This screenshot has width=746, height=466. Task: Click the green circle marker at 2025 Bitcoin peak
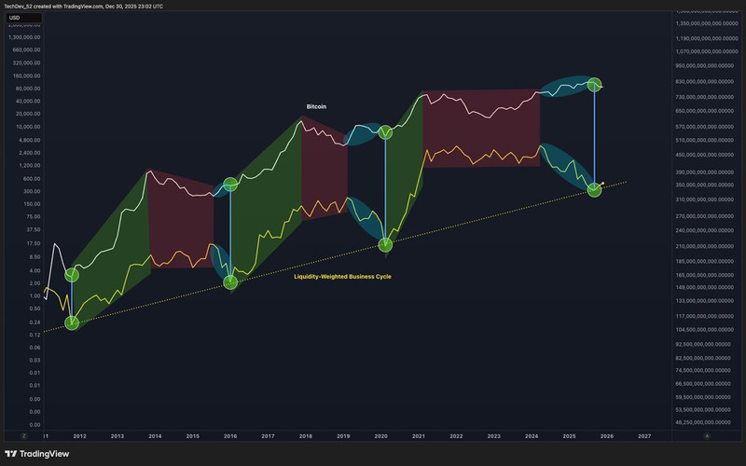[x=594, y=85]
